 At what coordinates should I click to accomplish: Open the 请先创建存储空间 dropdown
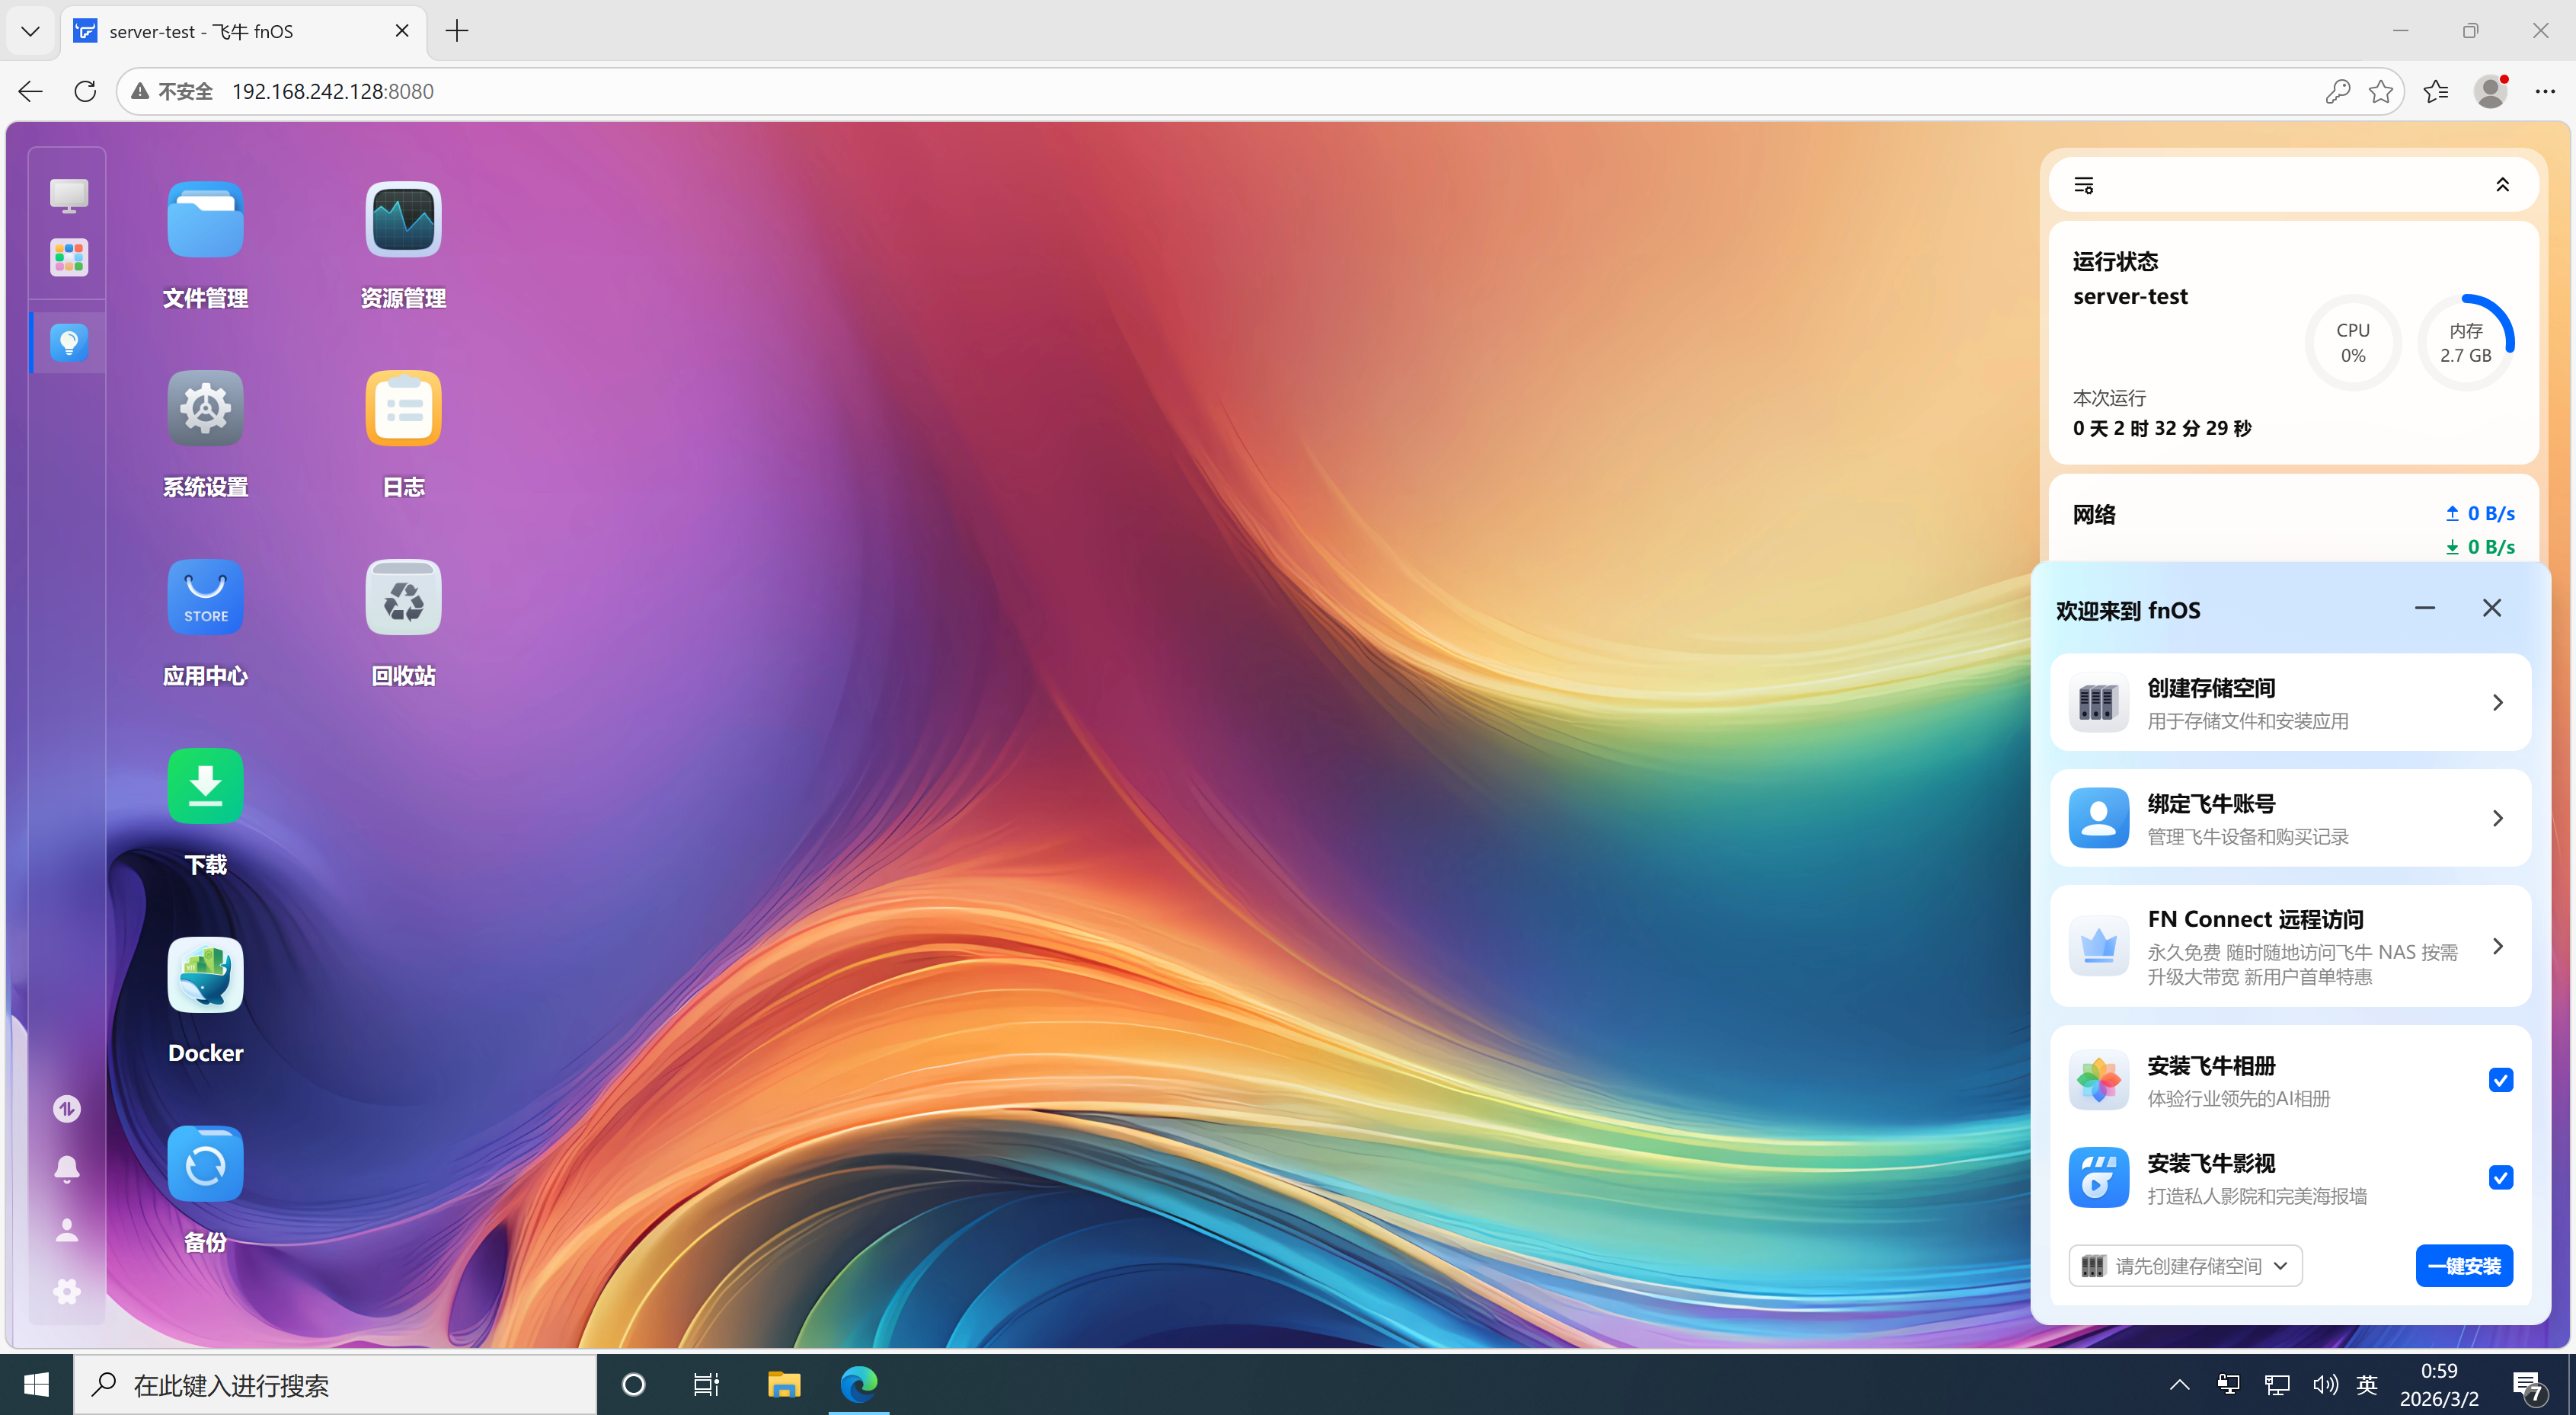(x=2185, y=1266)
